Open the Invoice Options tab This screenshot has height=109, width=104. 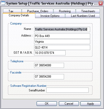50,16
